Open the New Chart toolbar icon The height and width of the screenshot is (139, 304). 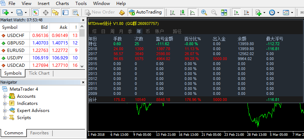pos(6,12)
